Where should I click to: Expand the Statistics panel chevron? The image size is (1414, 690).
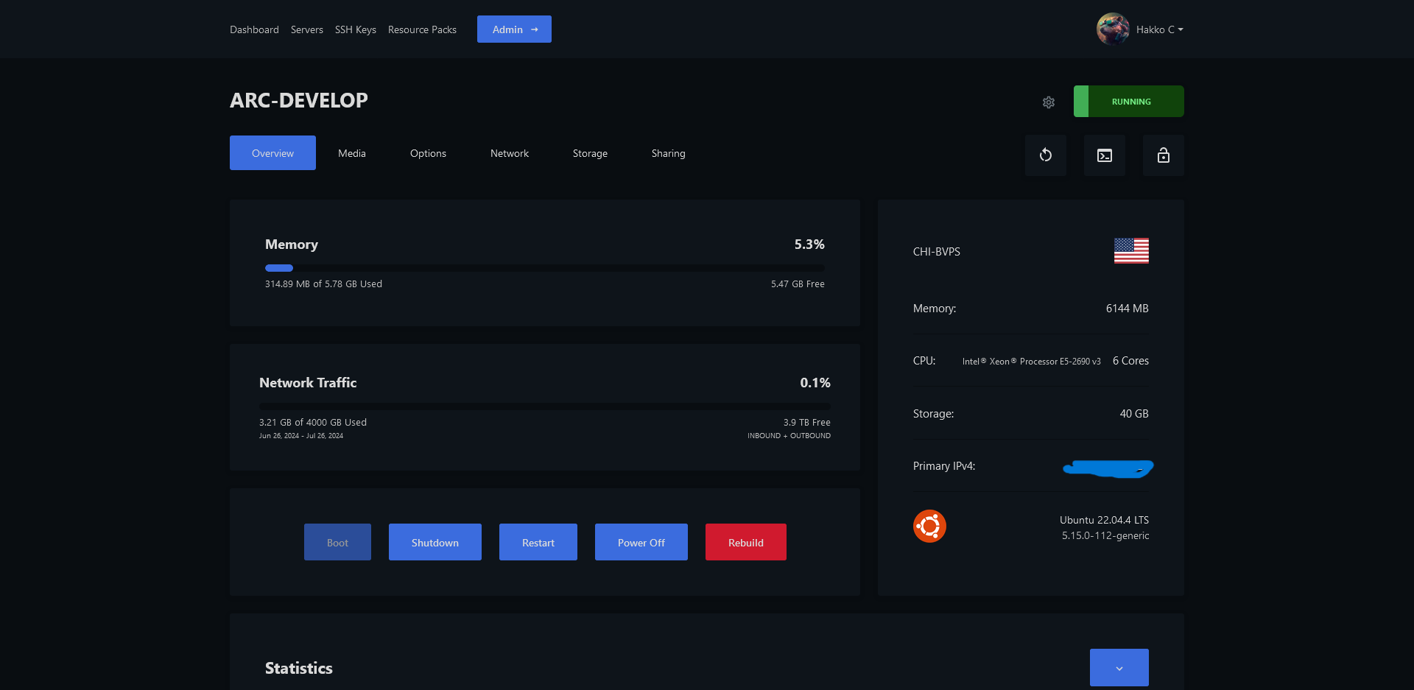pyautogui.click(x=1119, y=668)
